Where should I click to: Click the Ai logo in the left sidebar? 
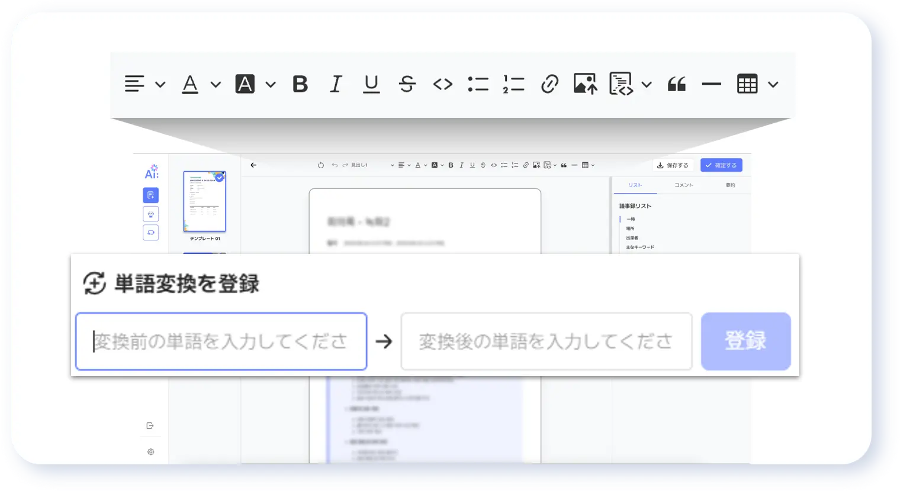pyautogui.click(x=152, y=172)
